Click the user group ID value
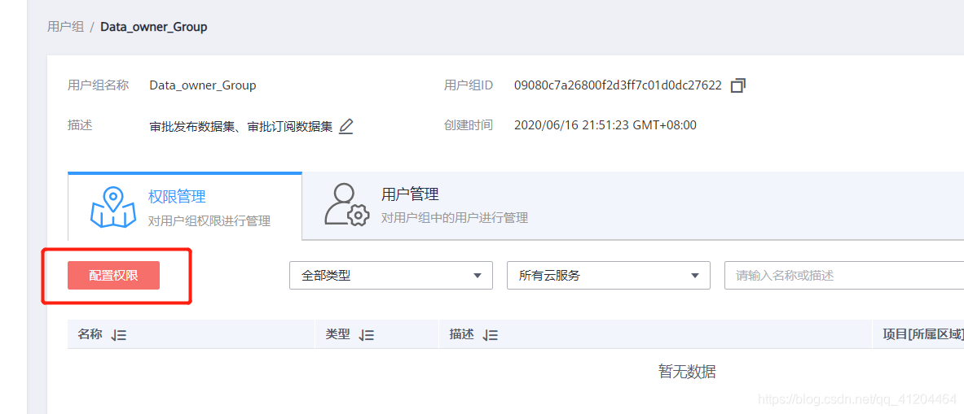964x414 pixels. click(618, 85)
